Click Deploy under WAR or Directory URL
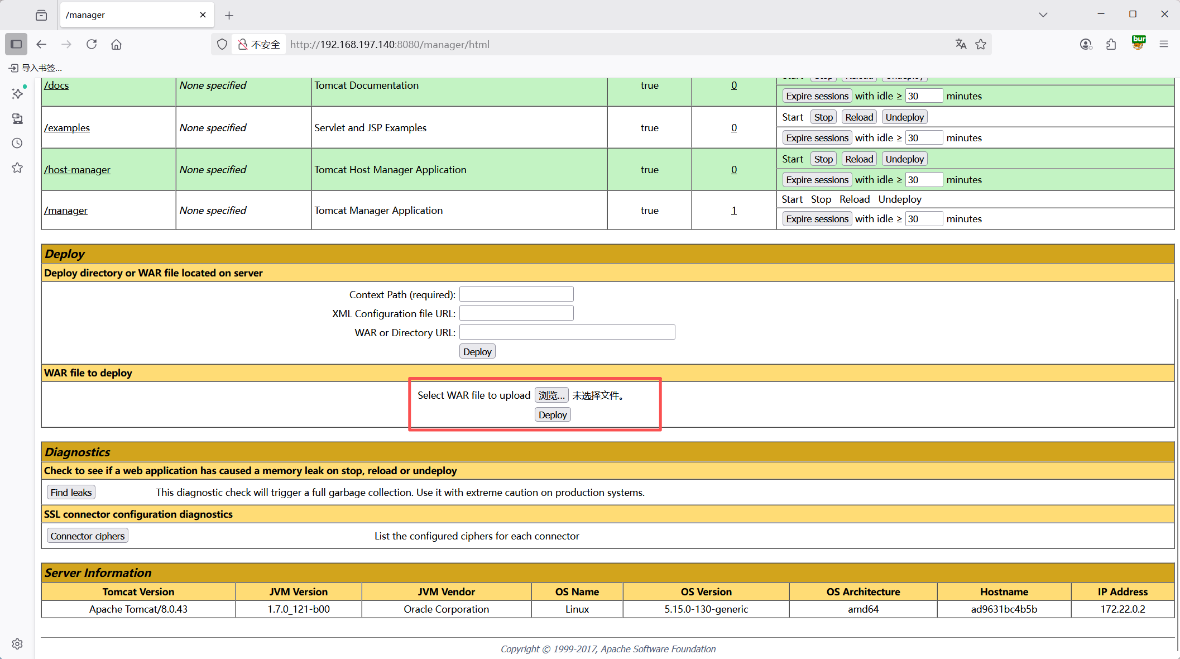Image resolution: width=1180 pixels, height=659 pixels. point(477,352)
